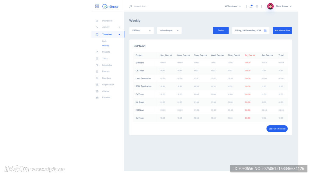This screenshot has height=177, width=312.
Task: Click the calendar icon in date field
Action: (x=265, y=30)
